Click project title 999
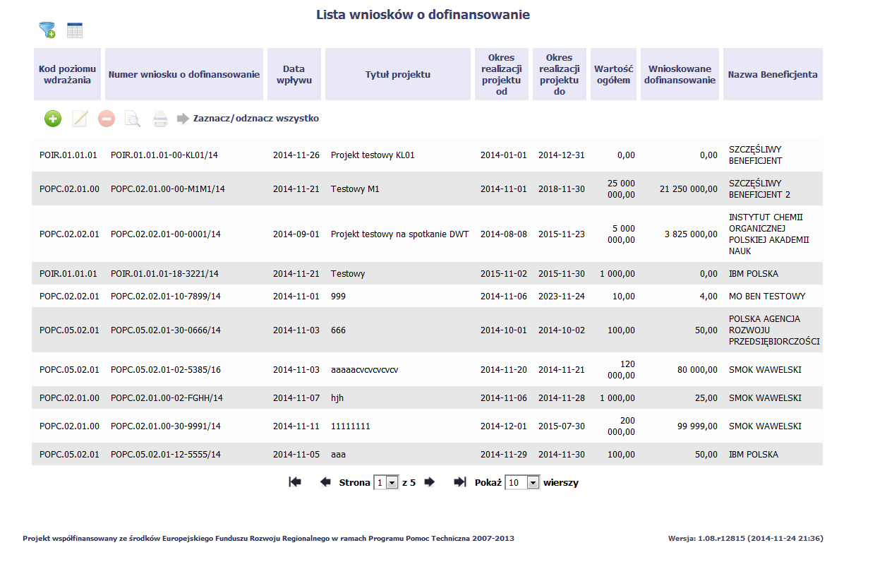This screenshot has width=875, height=562. (339, 297)
